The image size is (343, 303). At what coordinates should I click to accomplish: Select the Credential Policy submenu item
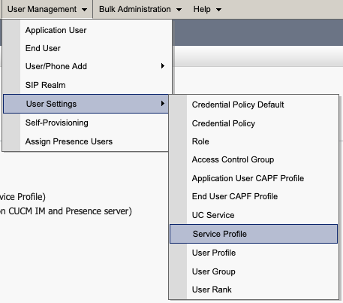click(x=254, y=123)
